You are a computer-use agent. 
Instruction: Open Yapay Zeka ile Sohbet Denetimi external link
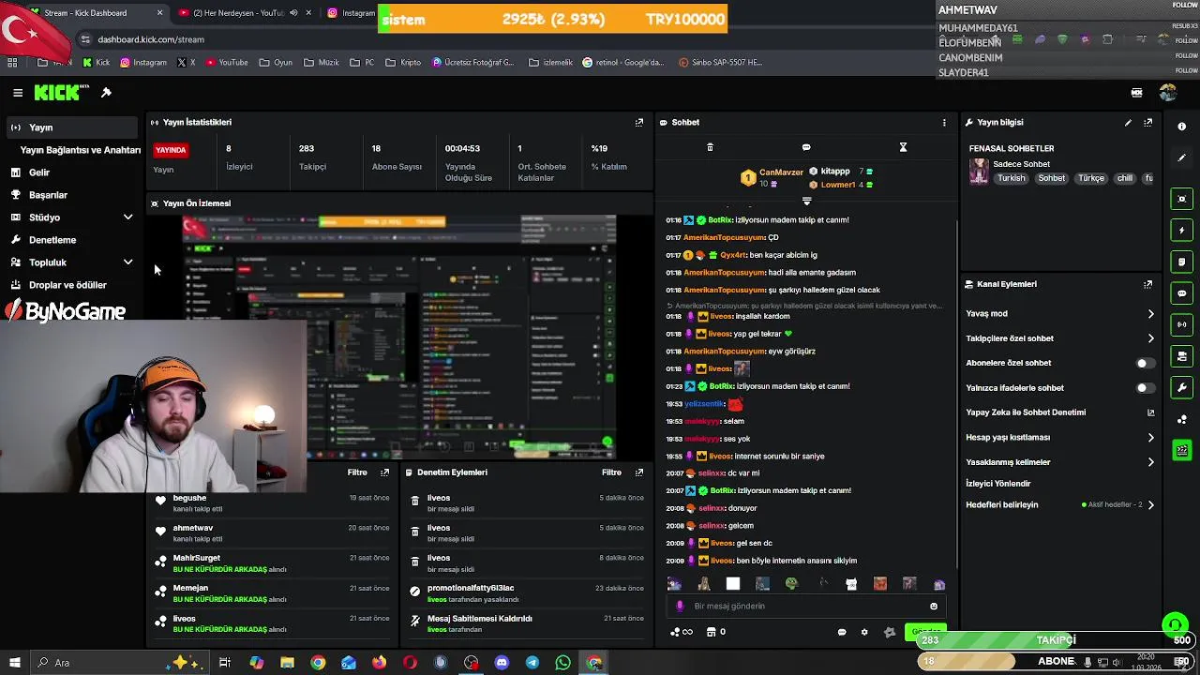(1151, 412)
